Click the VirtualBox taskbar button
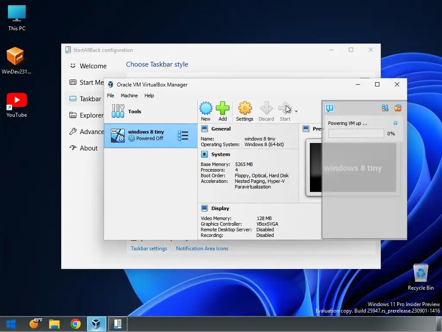442x332 pixels. (x=96, y=324)
